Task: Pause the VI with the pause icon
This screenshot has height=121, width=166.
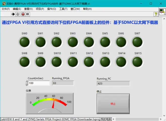Action: 27,14
